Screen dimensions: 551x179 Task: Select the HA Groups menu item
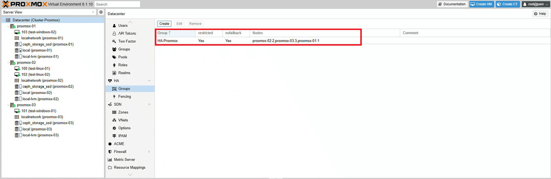coord(124,89)
